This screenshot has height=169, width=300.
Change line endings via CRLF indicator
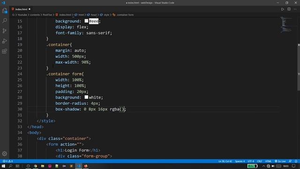[259, 161]
